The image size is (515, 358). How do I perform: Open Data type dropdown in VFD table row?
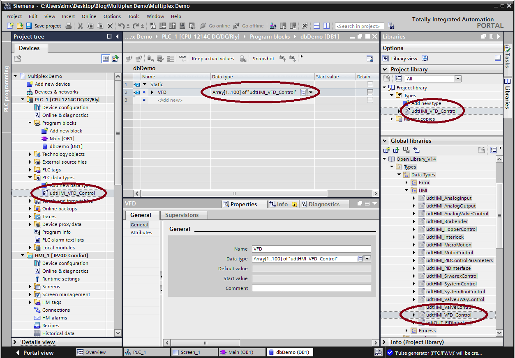(311, 92)
